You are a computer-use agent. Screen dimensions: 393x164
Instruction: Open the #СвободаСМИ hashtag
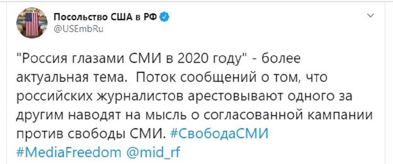click(219, 134)
